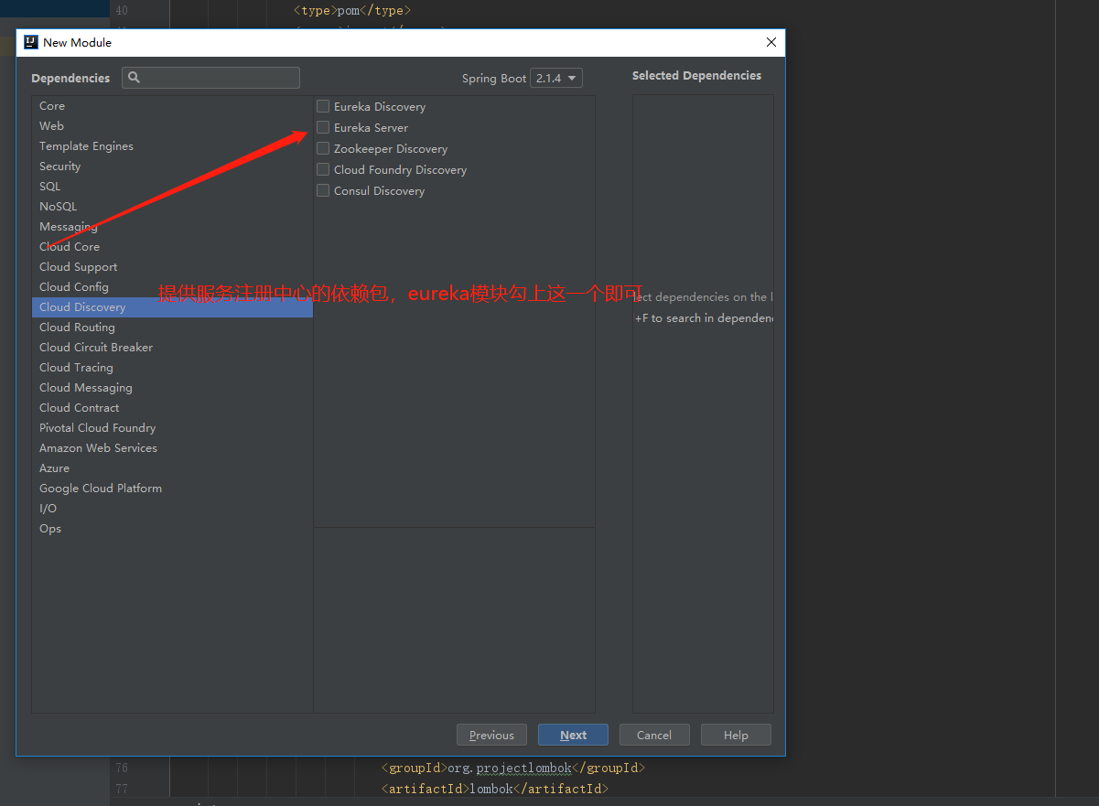Focus the Dependencies search field
Image resolution: width=1099 pixels, height=806 pixels.
click(x=210, y=78)
